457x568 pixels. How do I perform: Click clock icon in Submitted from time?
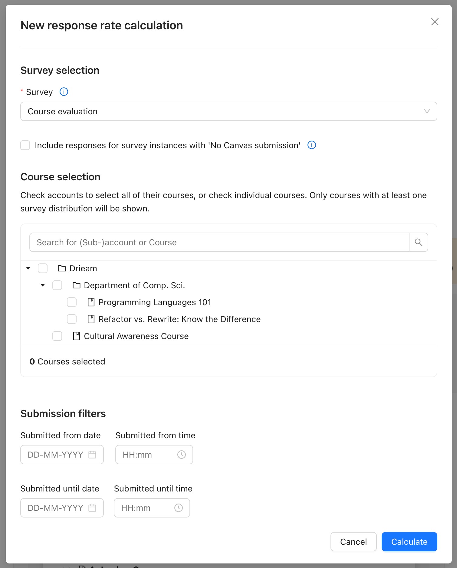click(x=182, y=455)
